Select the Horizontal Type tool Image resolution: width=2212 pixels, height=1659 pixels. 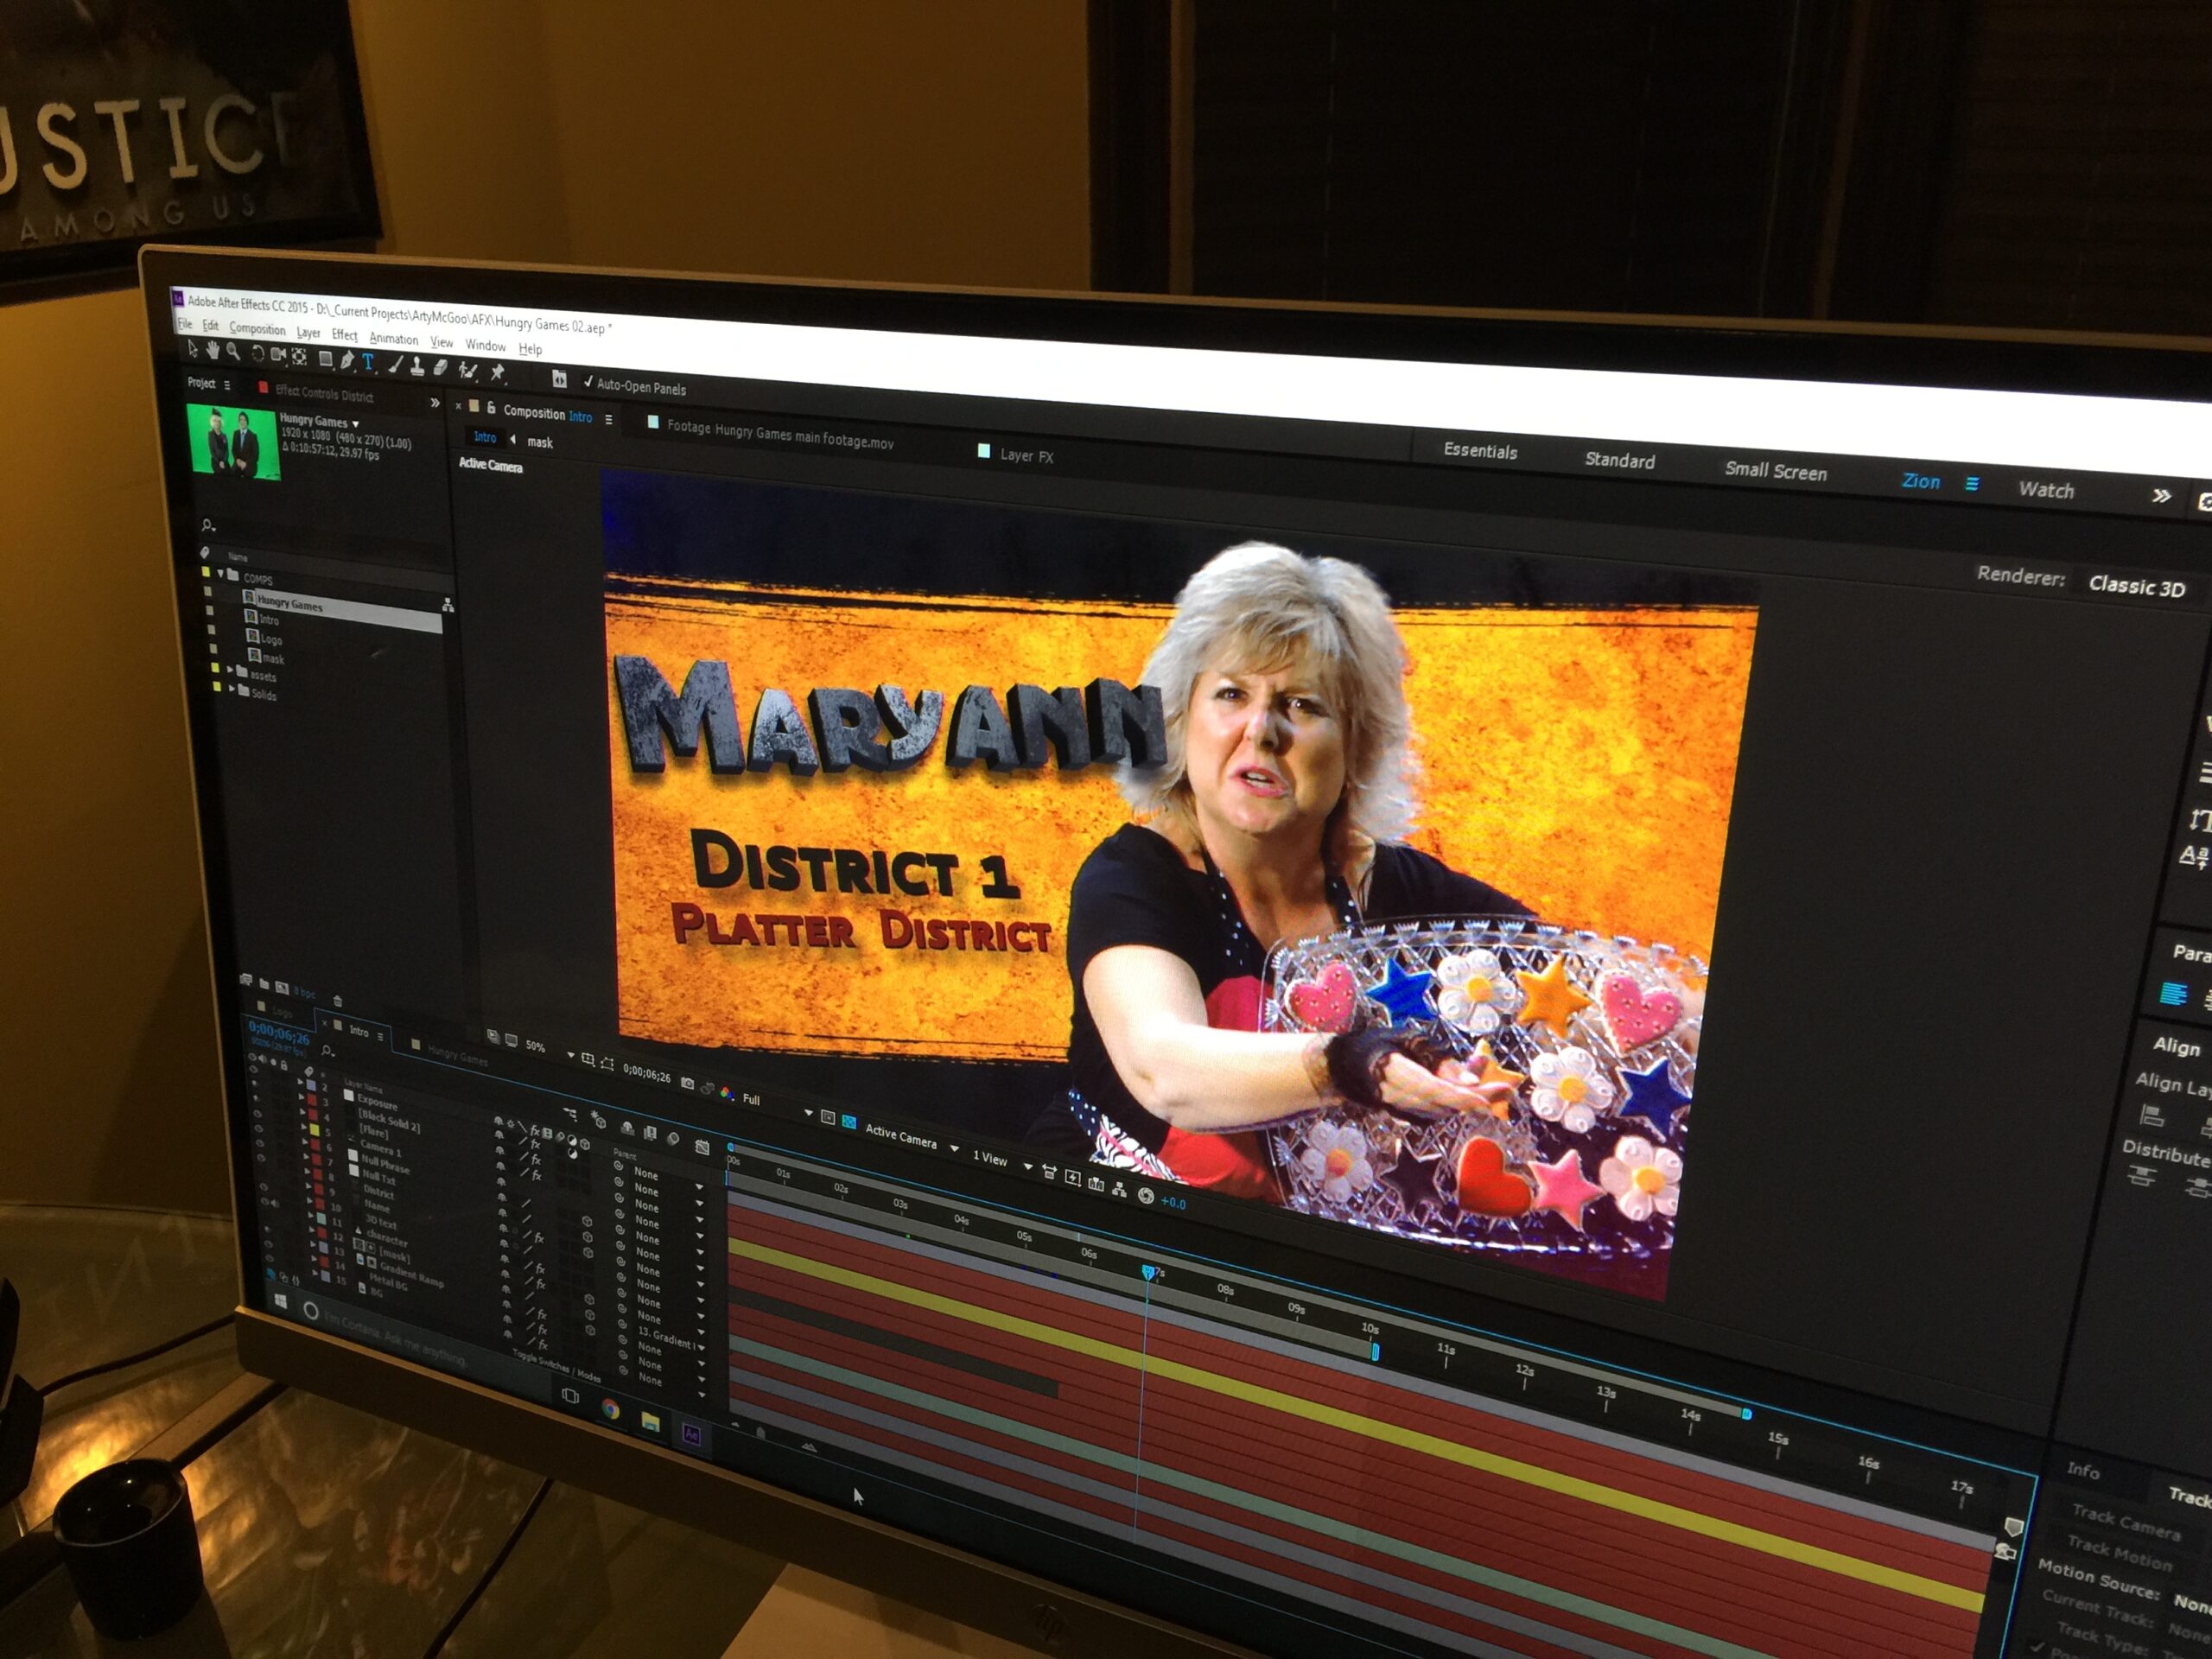point(368,363)
